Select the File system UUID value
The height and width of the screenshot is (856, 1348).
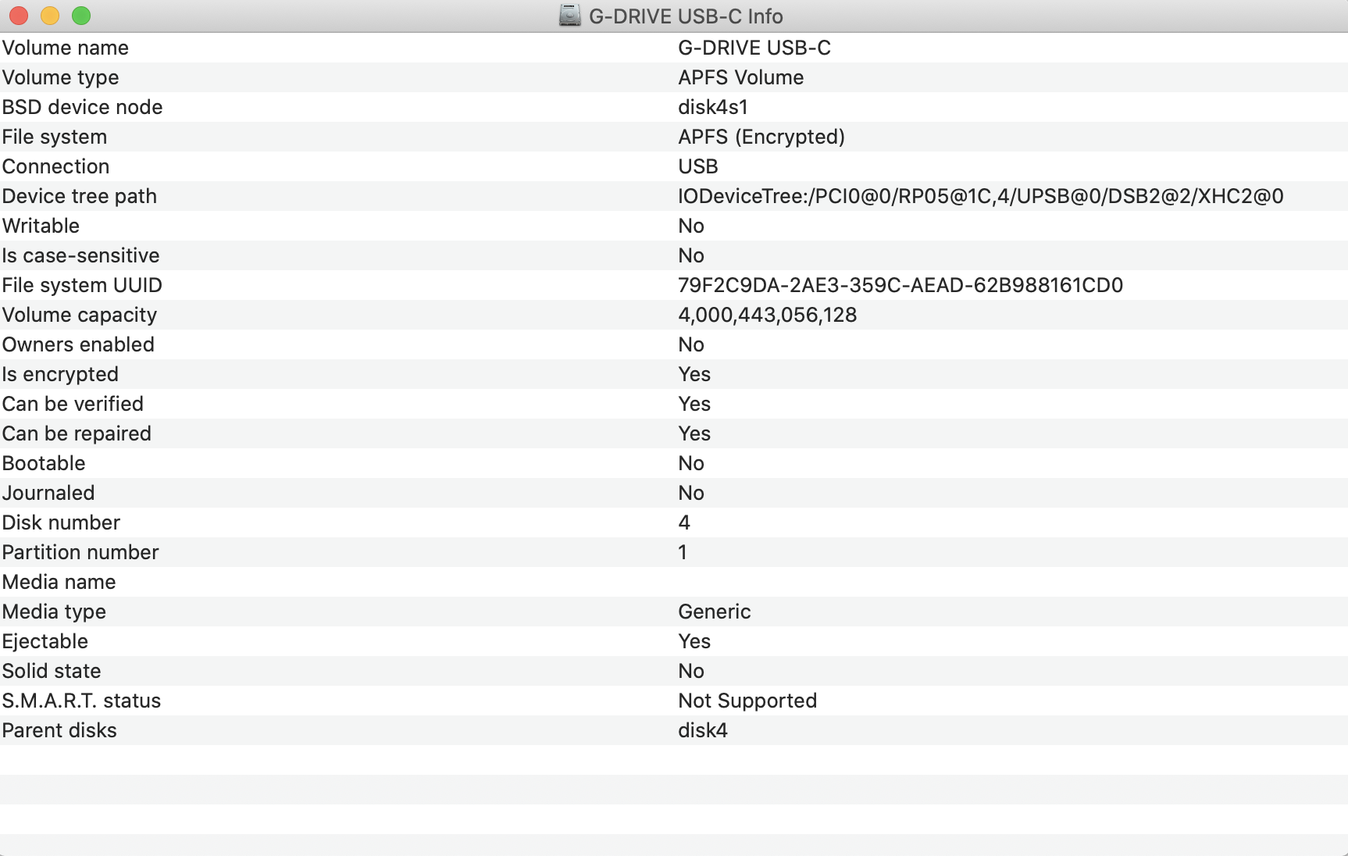(x=900, y=285)
